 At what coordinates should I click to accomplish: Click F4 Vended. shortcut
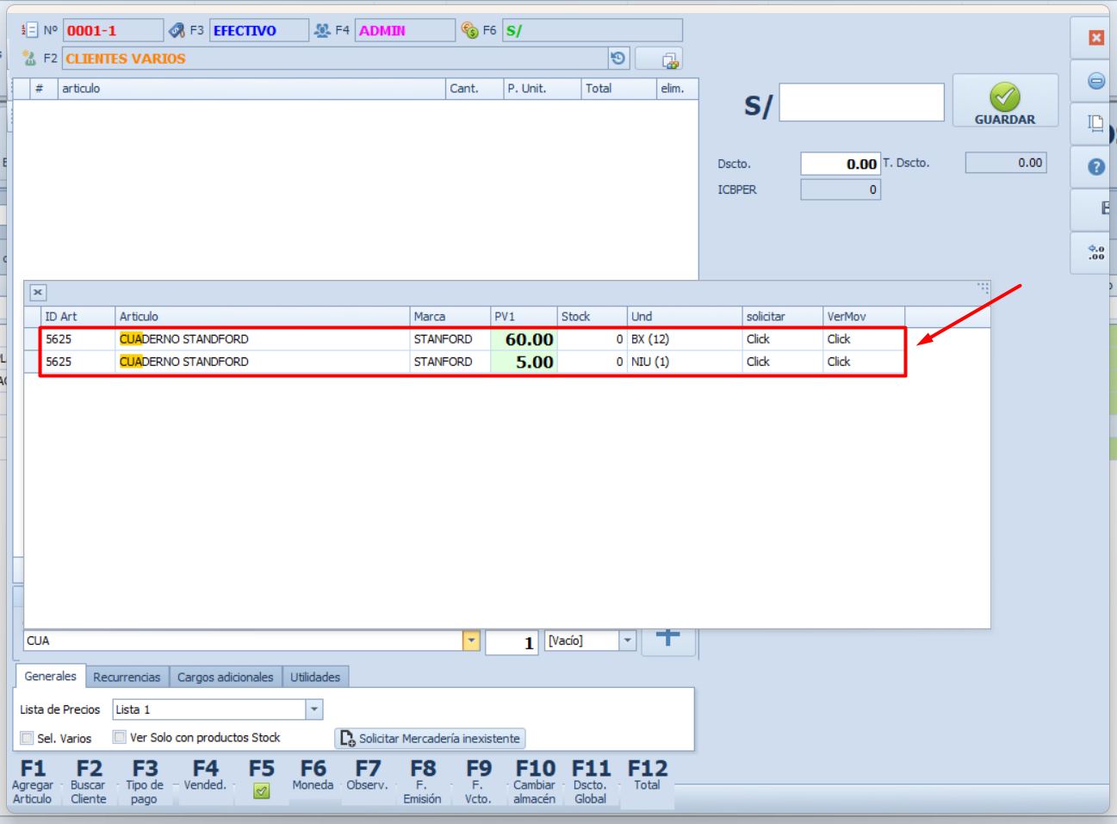(x=205, y=775)
